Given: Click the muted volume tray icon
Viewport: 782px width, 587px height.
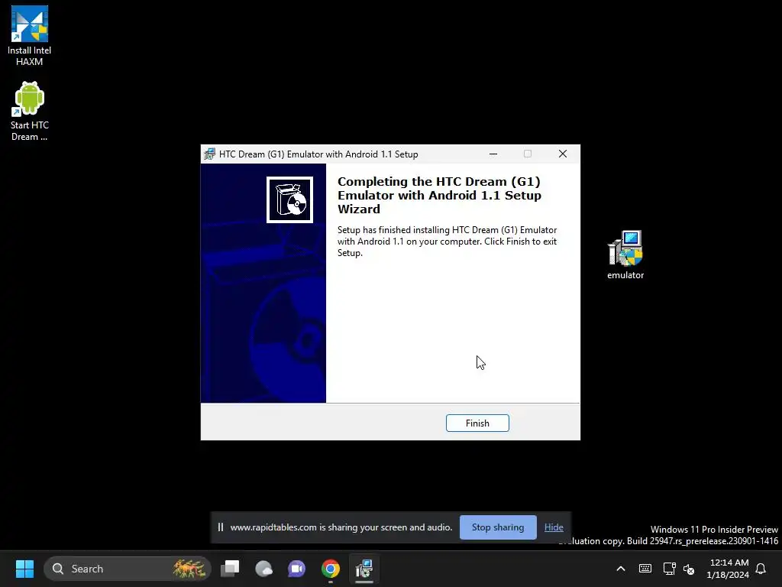Looking at the screenshot, I should 689,569.
